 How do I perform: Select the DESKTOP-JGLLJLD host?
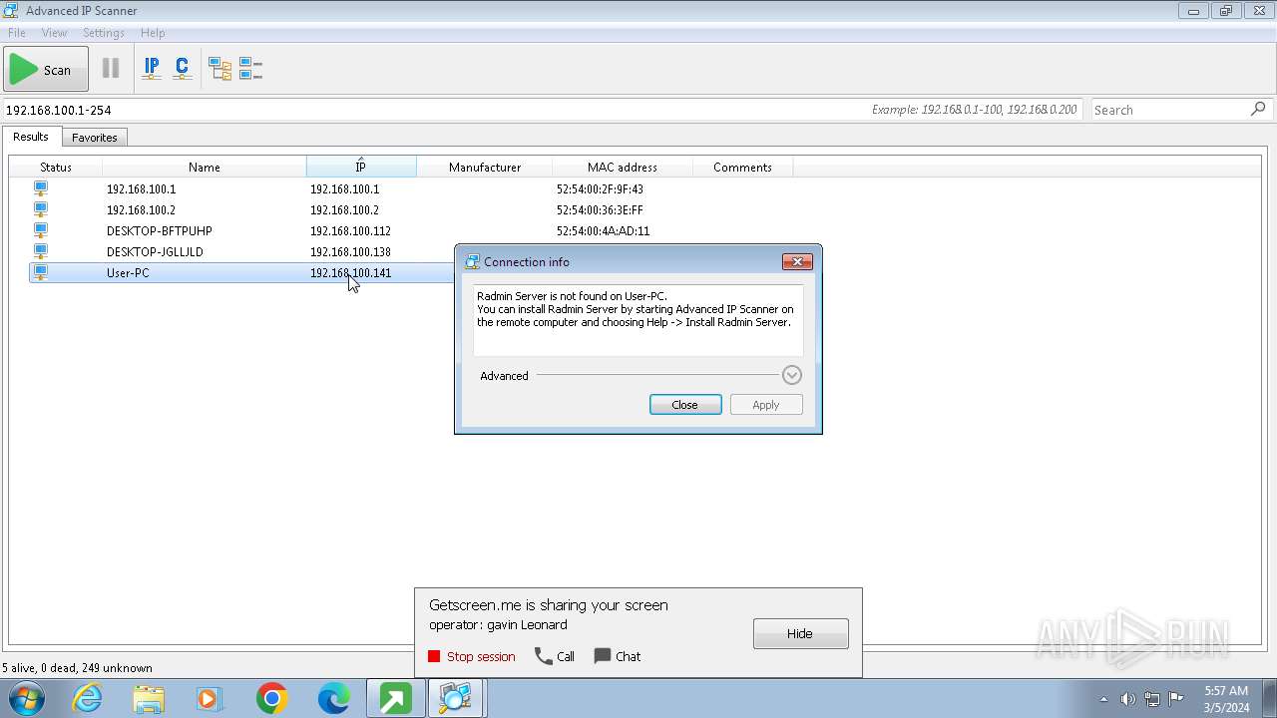(155, 251)
